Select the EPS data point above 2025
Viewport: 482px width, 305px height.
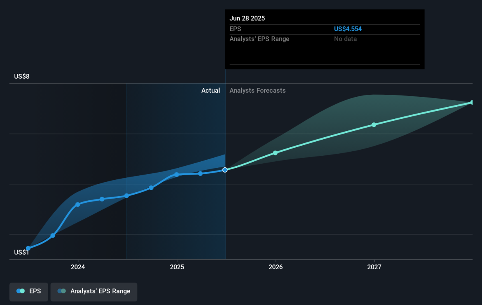point(176,175)
